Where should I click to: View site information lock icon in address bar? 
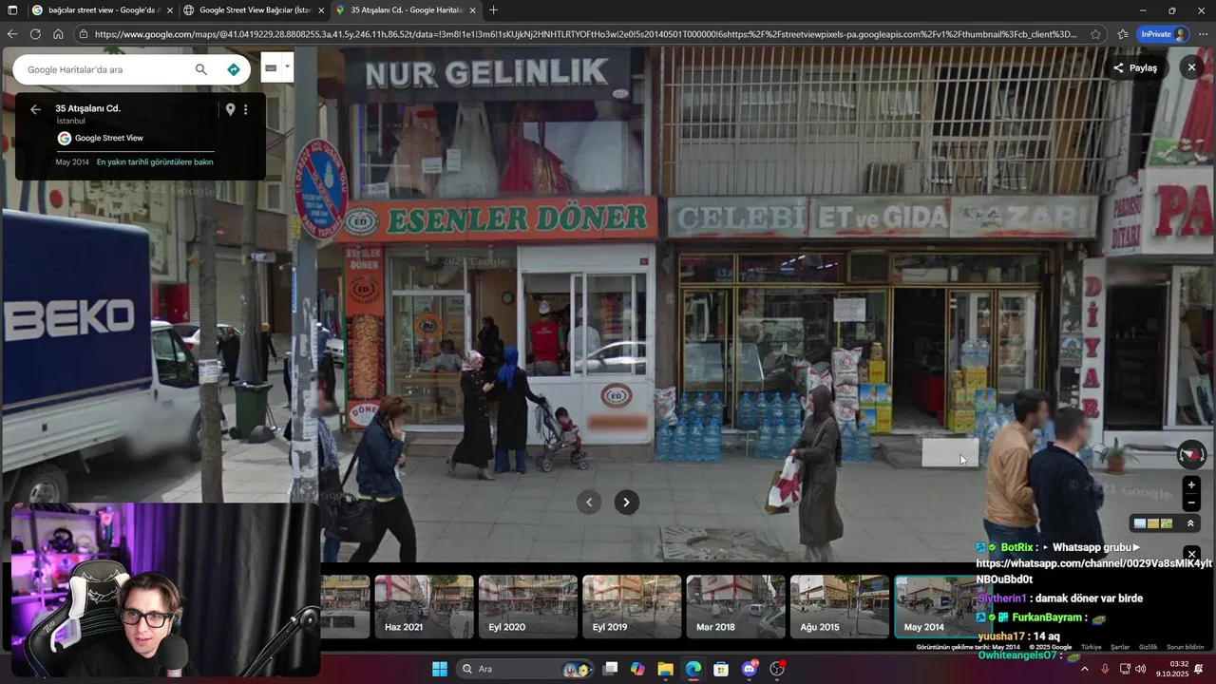(84, 34)
